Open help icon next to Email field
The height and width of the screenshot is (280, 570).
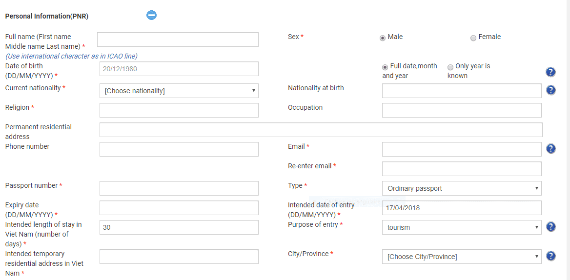point(551,148)
